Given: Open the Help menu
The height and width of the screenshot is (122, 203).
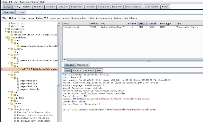Looking at the screenshot, I should coord(43,2).
